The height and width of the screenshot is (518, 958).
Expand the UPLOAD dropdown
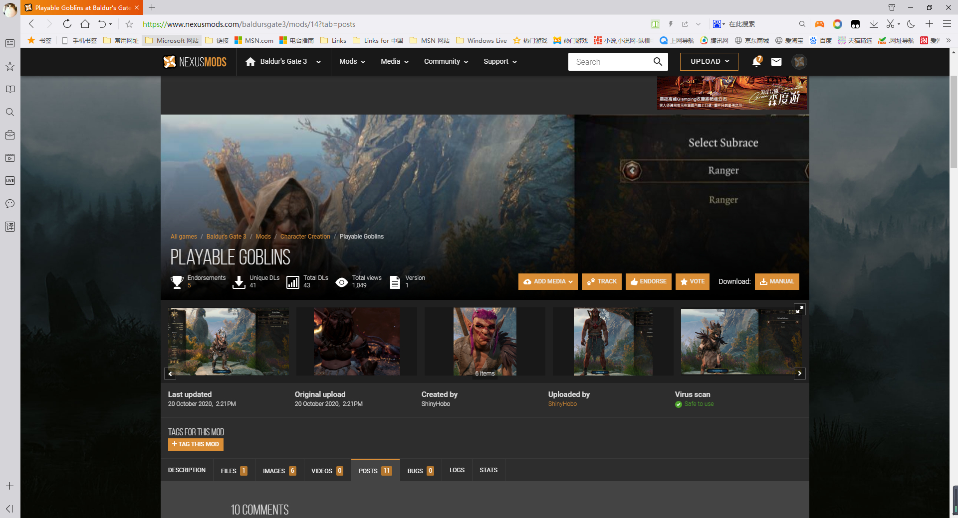[x=709, y=62]
